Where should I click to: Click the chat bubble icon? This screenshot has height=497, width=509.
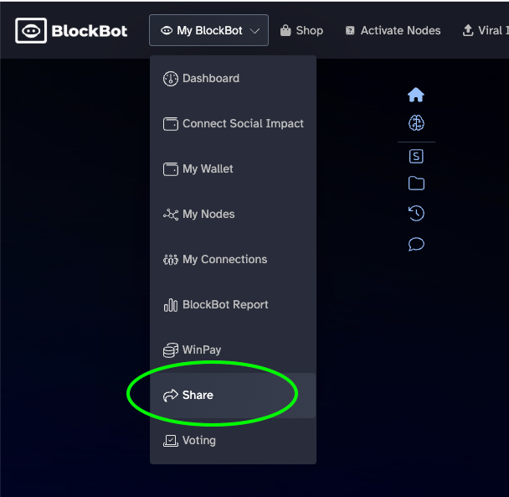416,244
